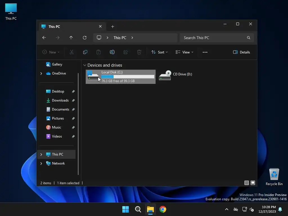Click the Share icon in toolbar
Viewport: 288px width, 216px height.
126,52
